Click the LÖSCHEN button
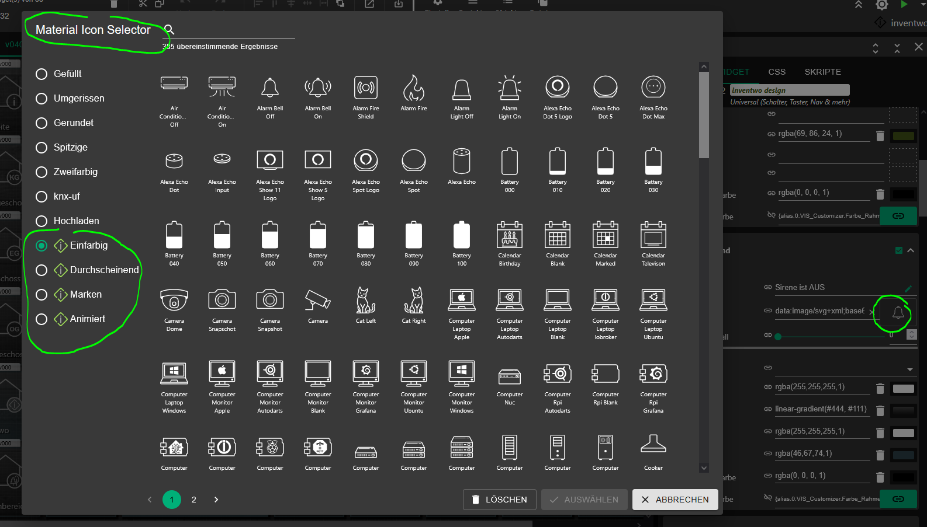Screen dimensions: 927x527 click(499, 500)
